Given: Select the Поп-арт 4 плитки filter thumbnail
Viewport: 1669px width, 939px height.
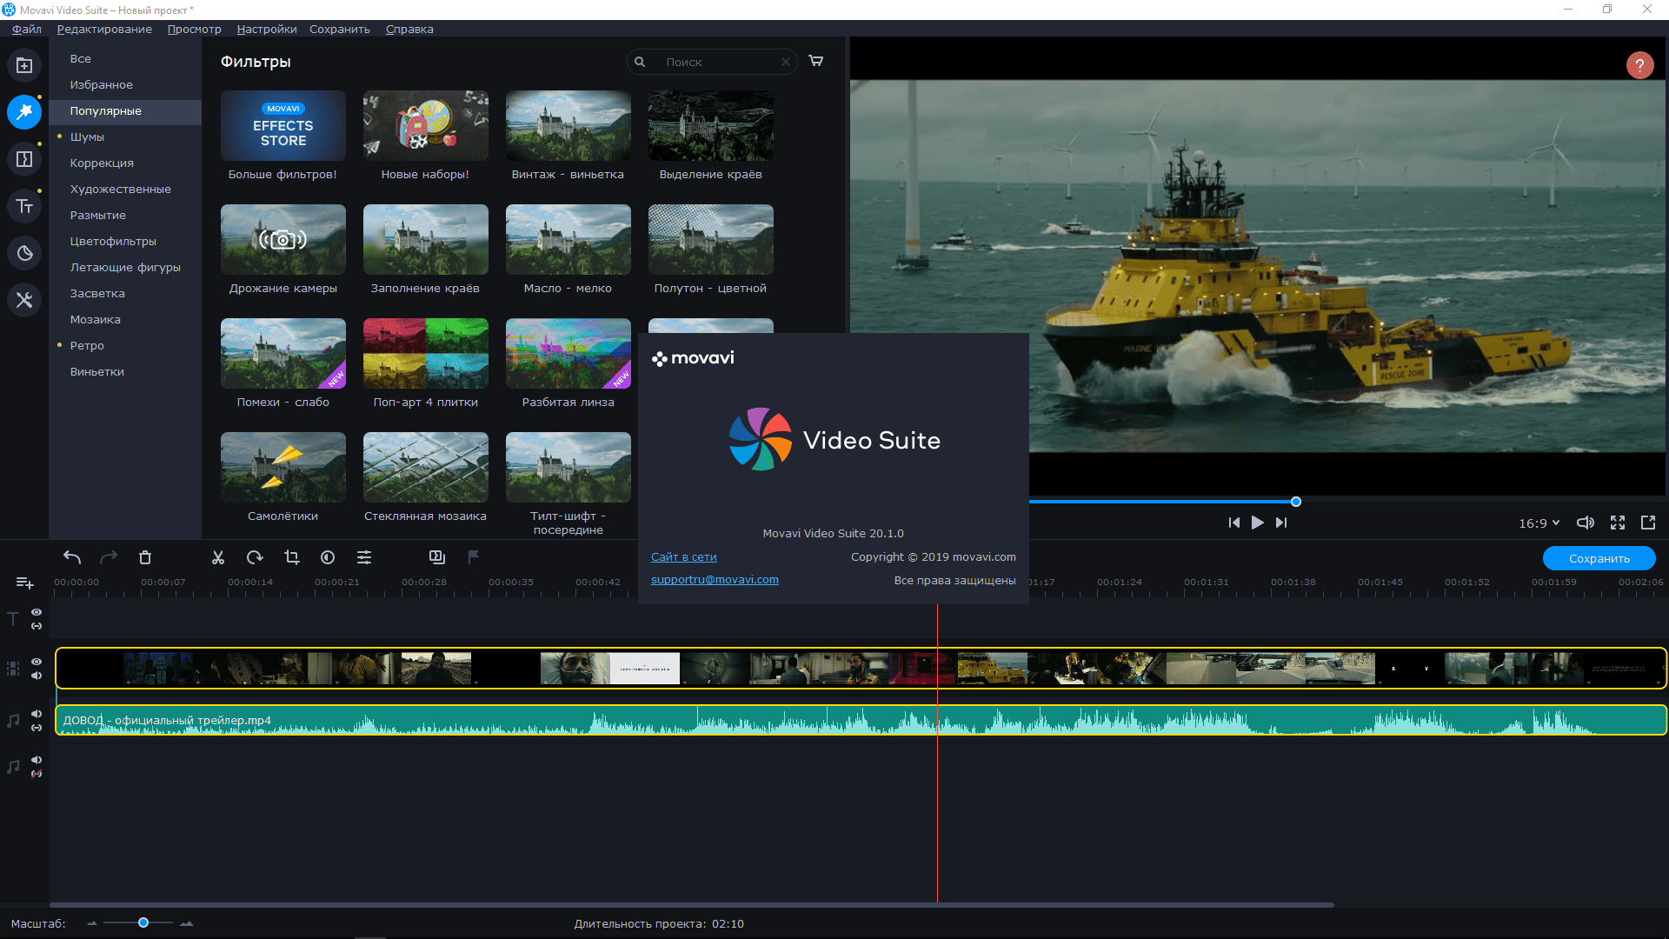Looking at the screenshot, I should (426, 354).
